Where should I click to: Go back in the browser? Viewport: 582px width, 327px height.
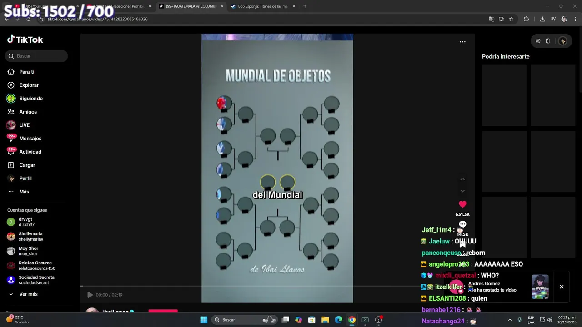(6, 19)
